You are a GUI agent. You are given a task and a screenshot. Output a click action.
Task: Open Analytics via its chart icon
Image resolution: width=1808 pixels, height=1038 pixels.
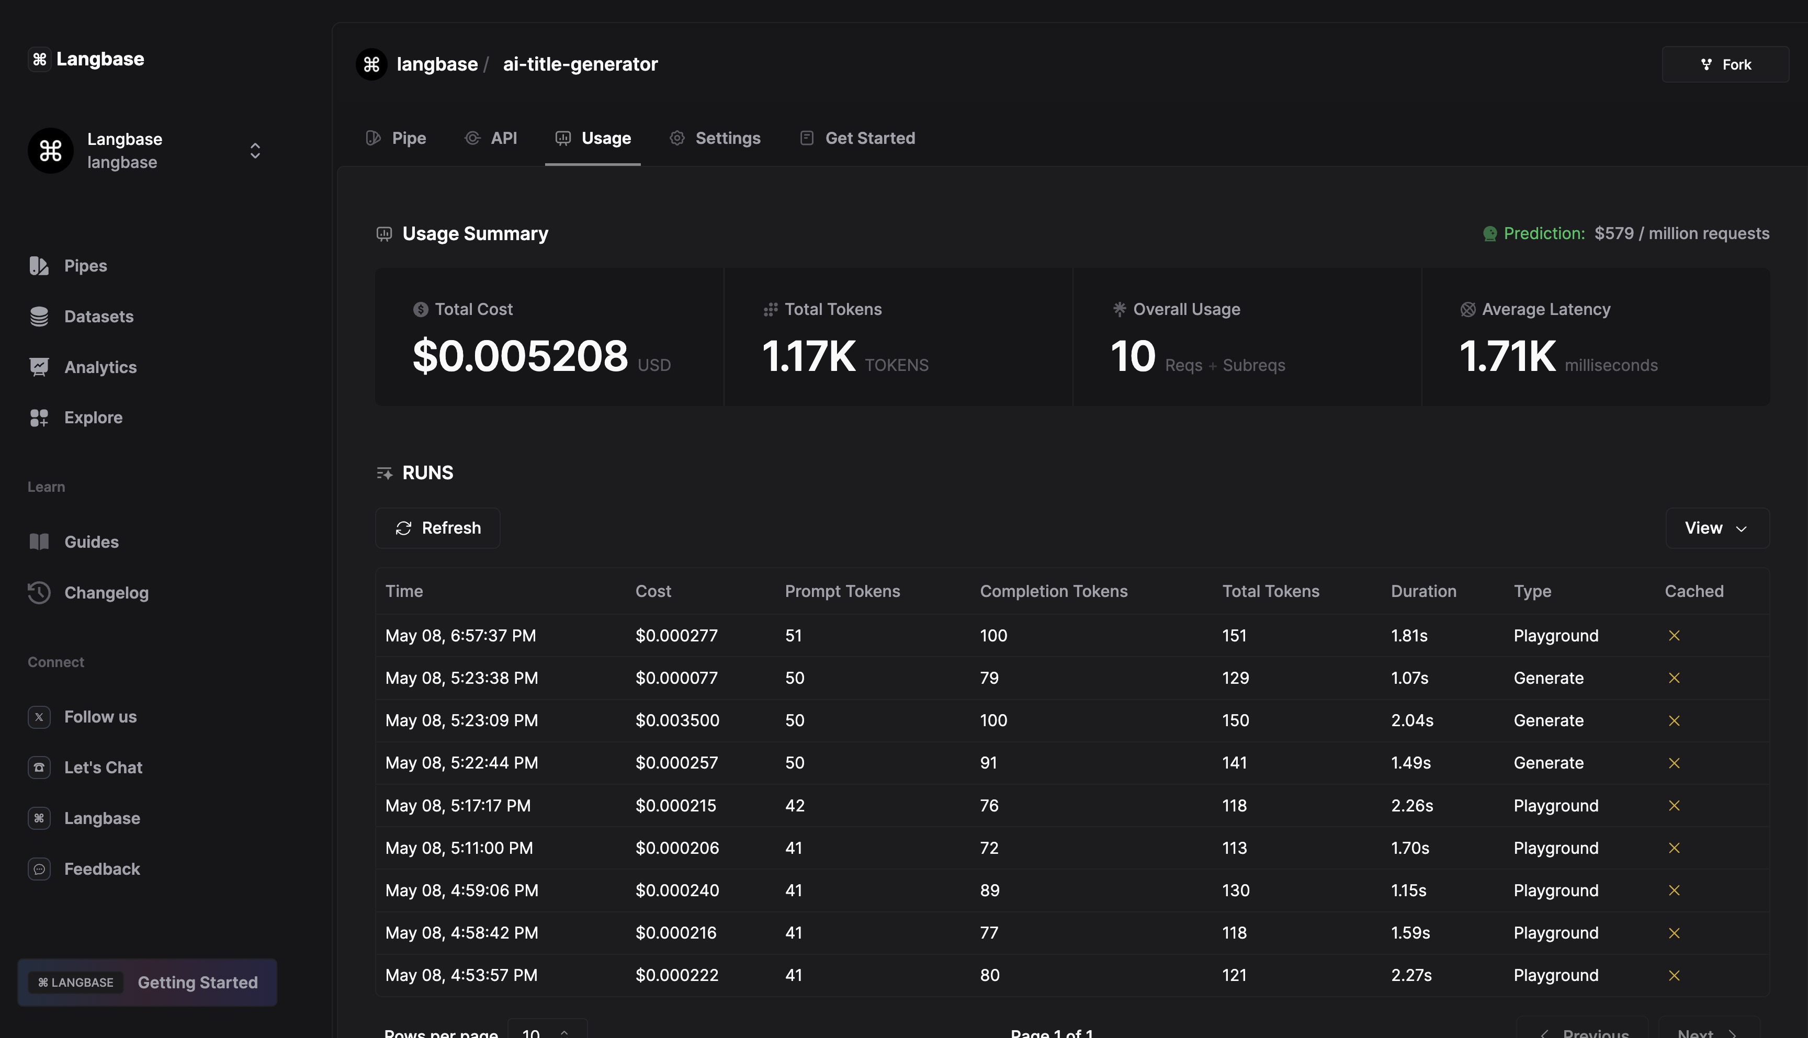pos(39,367)
